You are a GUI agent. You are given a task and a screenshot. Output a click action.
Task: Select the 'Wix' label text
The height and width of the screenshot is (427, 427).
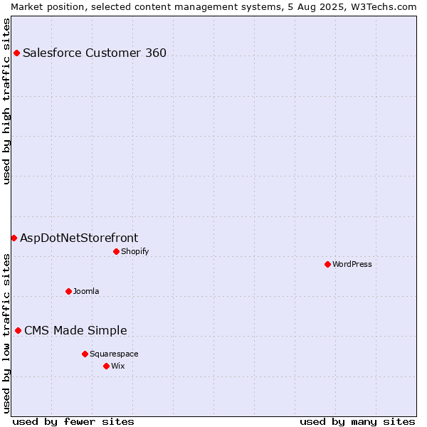coord(118,366)
